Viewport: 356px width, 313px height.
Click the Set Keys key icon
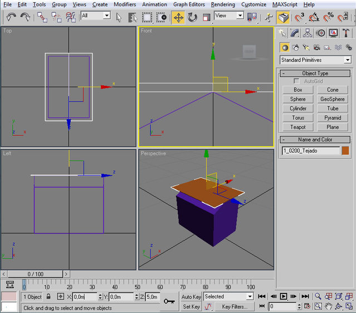[x=169, y=301]
